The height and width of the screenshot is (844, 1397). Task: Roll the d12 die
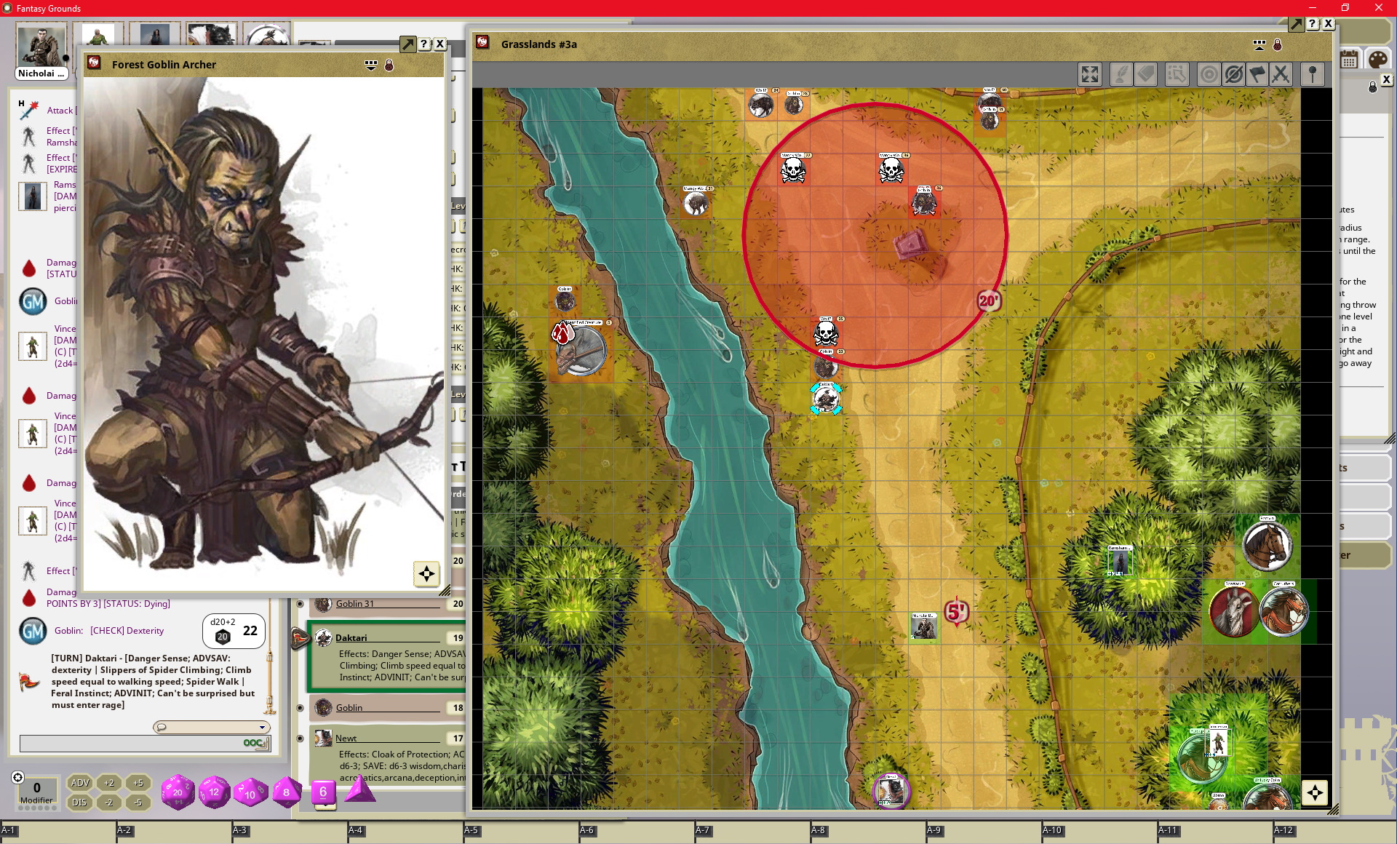tap(214, 792)
